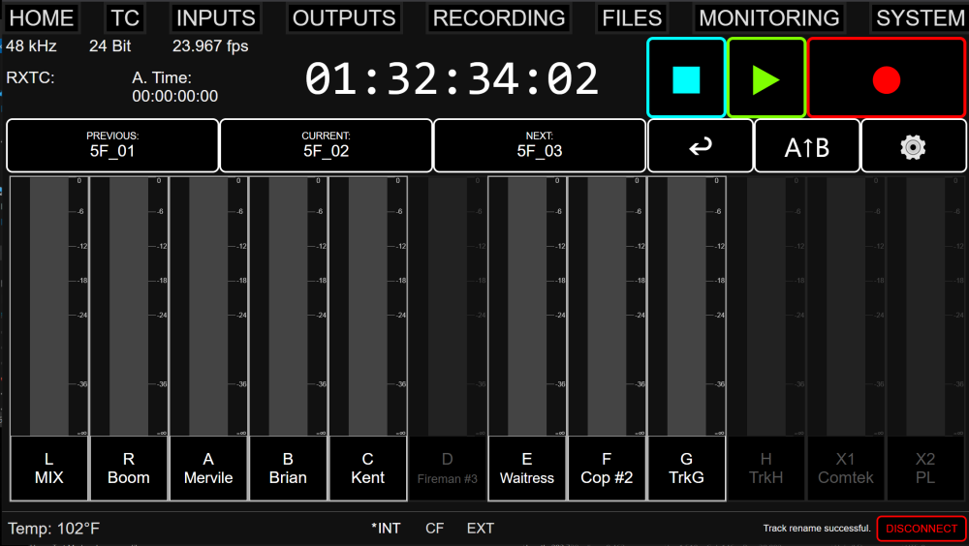
Task: Open the INPUTS menu tab
Action: click(216, 18)
